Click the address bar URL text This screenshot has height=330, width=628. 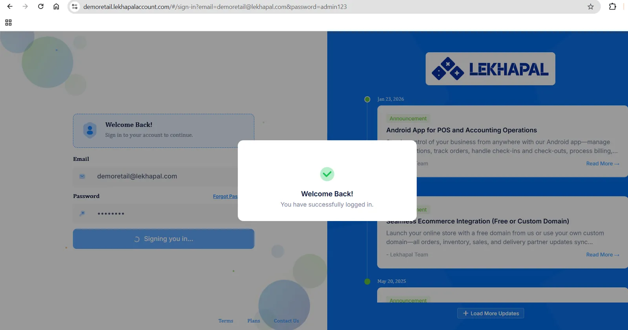pyautogui.click(x=215, y=7)
